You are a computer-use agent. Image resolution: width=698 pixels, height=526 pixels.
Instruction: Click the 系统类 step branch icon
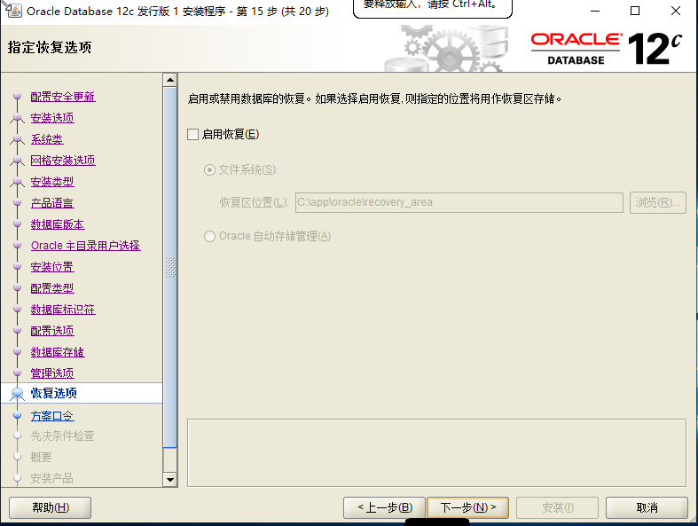tap(18, 139)
